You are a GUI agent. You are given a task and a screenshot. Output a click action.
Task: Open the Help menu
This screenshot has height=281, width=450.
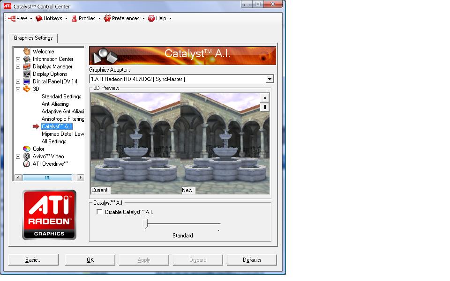pyautogui.click(x=161, y=18)
